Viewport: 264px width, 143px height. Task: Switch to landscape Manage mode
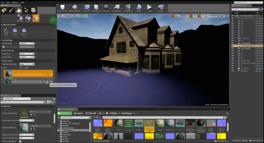(20, 18)
